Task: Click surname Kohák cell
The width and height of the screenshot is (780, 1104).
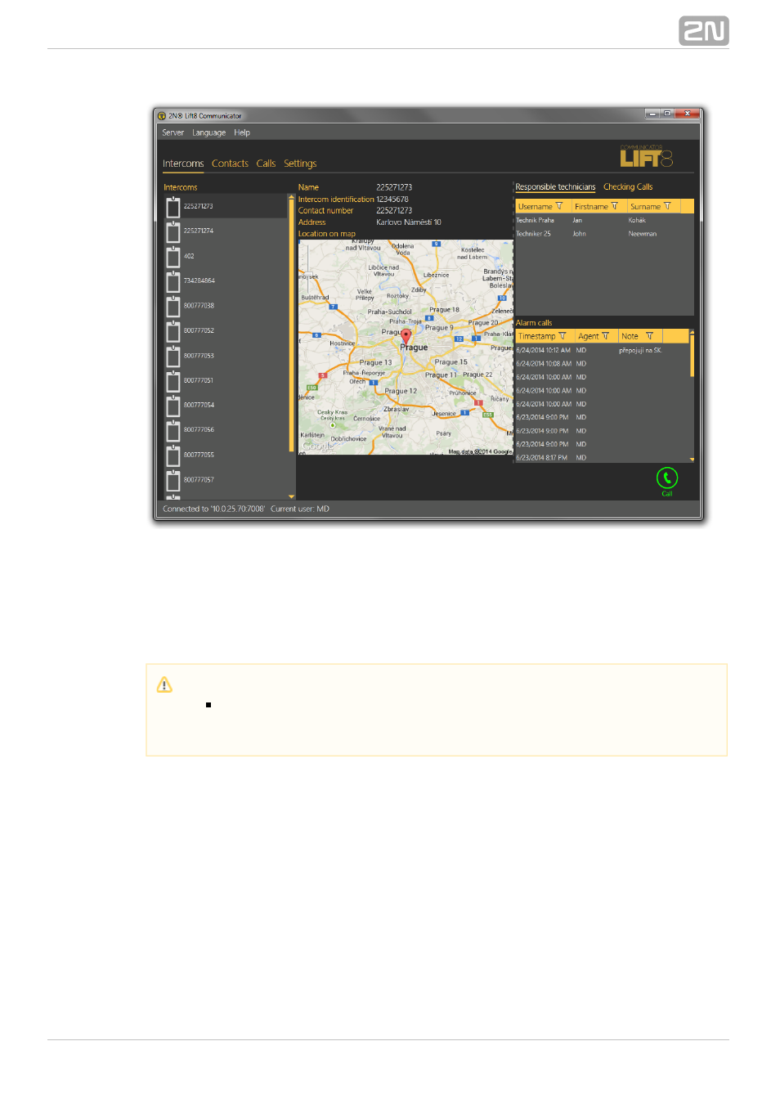Action: click(637, 220)
